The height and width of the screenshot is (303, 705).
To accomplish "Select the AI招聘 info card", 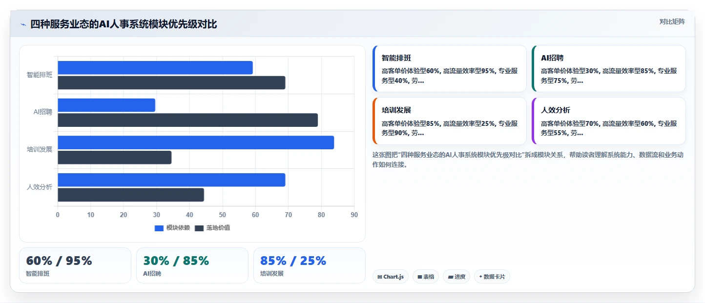I will click(609, 69).
